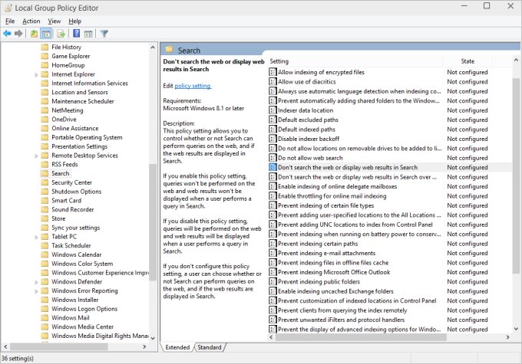Select Prevent indexing Microsoft Office Outlook
Viewport: 522px width, 364px height.
coord(334,272)
